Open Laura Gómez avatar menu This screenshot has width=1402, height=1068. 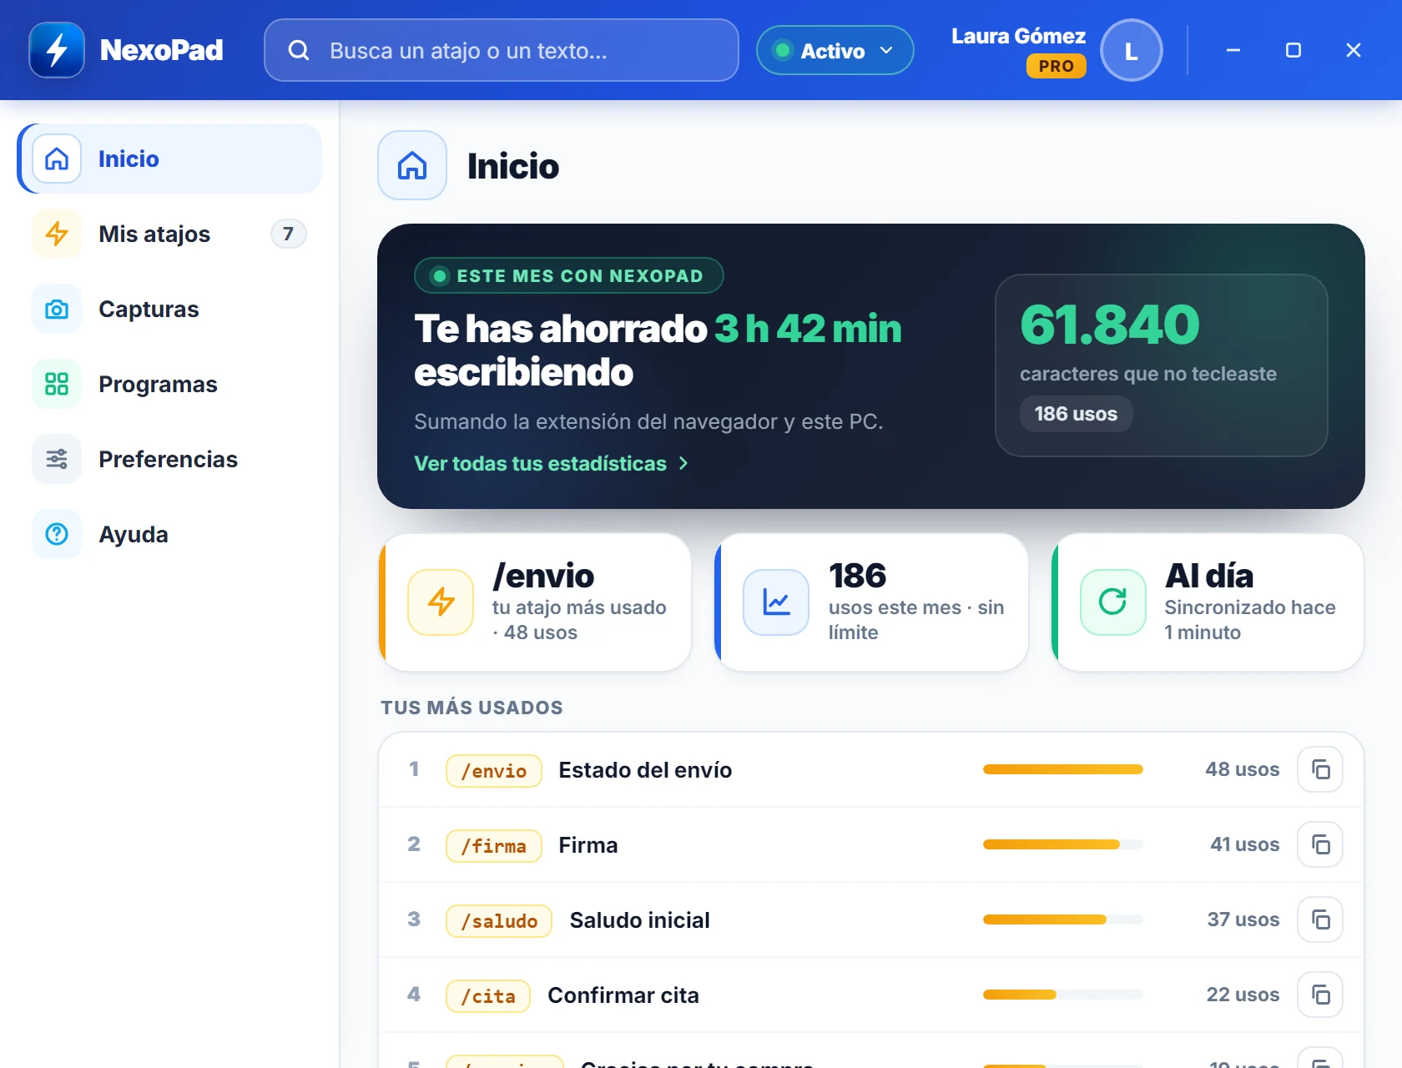[x=1132, y=50]
